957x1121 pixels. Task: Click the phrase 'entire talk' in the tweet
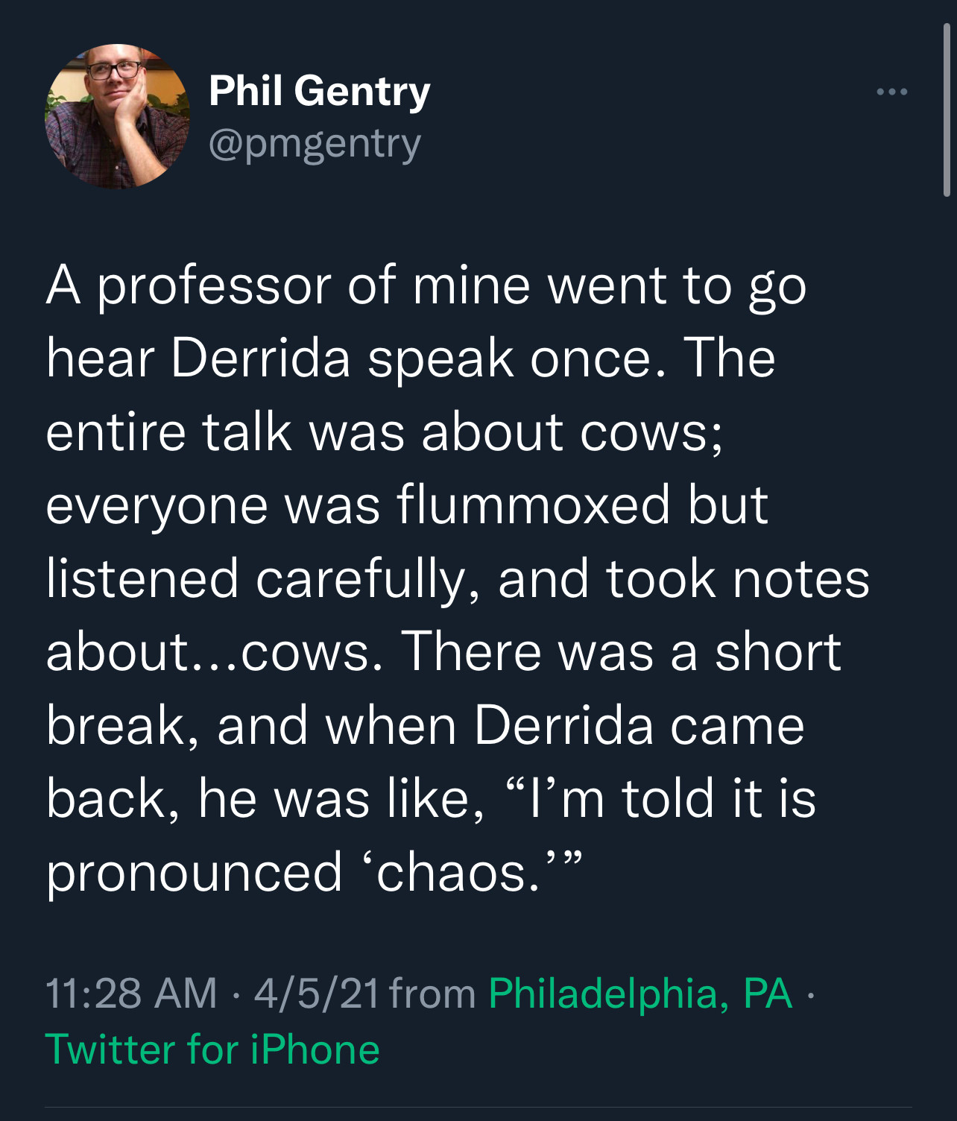tap(168, 432)
